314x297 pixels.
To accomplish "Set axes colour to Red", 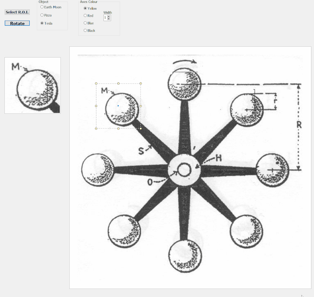I will pos(85,16).
